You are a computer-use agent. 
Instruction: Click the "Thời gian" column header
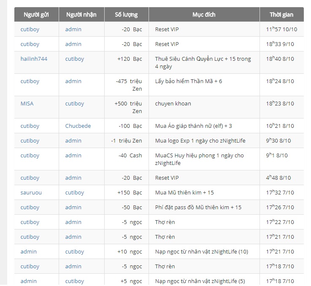tap(281, 15)
